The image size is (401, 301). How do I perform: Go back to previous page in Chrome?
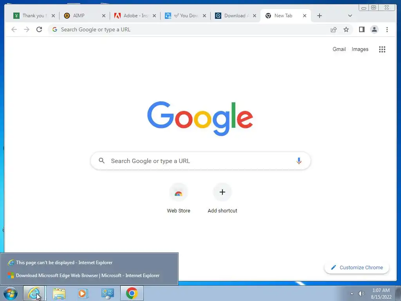point(14,29)
